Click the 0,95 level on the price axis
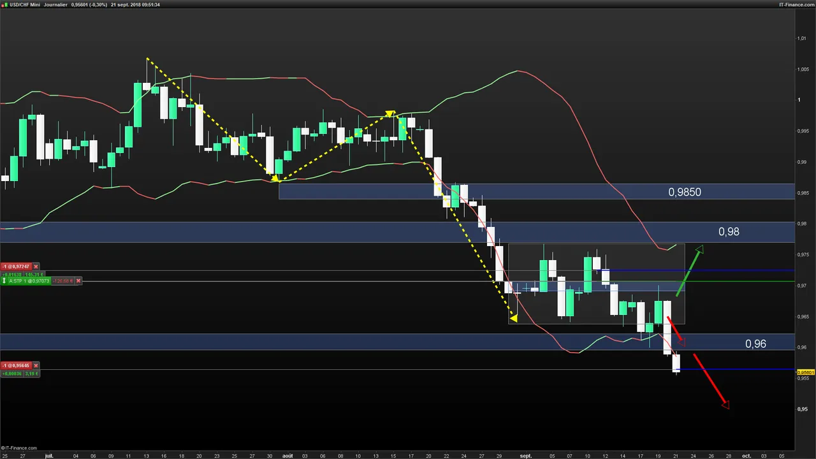This screenshot has height=459, width=816. tap(801, 409)
